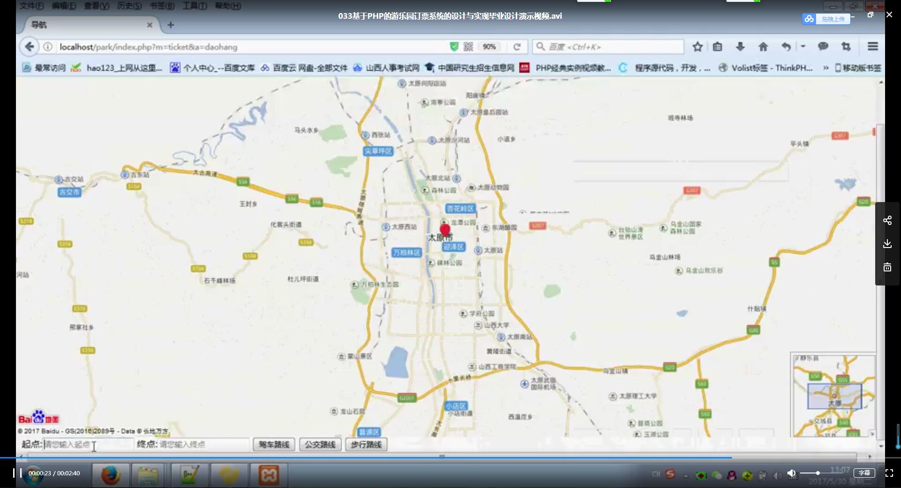Click the video player download icon
The width and height of the screenshot is (901, 488).
point(887,244)
